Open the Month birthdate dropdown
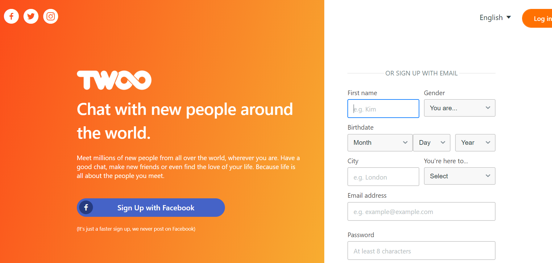 380,143
